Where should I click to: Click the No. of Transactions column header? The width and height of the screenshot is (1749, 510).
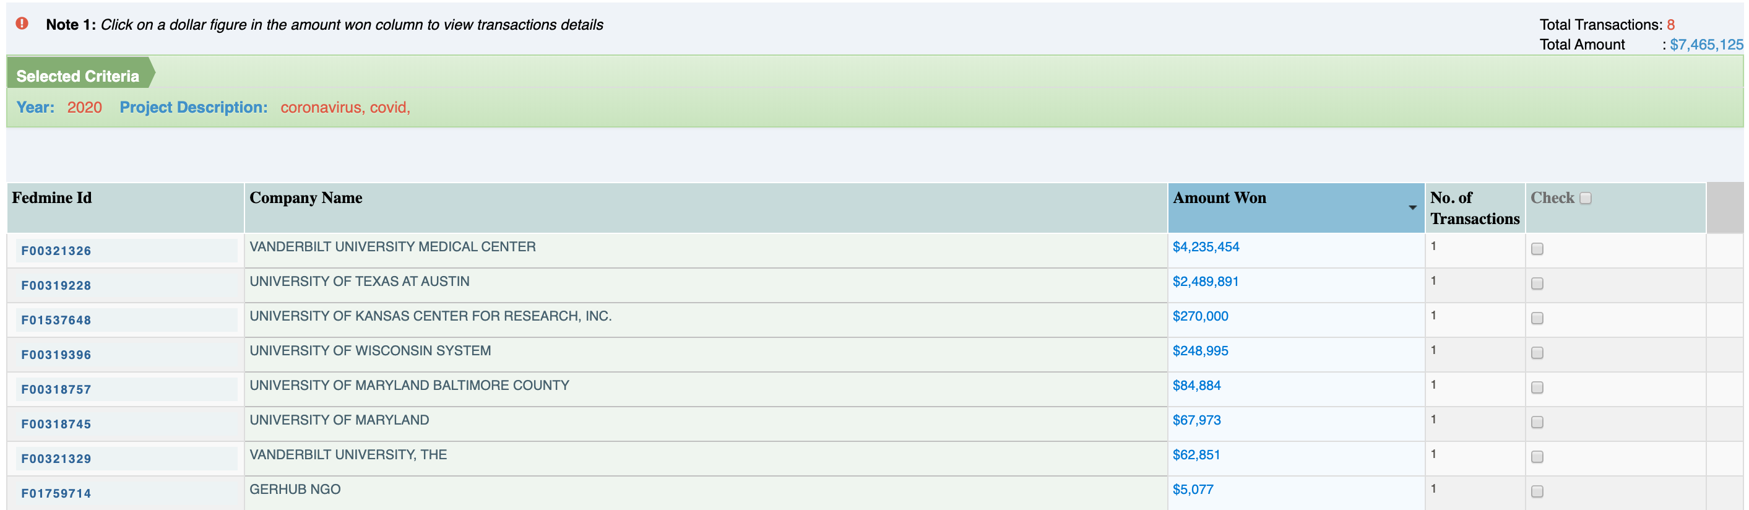click(1474, 209)
